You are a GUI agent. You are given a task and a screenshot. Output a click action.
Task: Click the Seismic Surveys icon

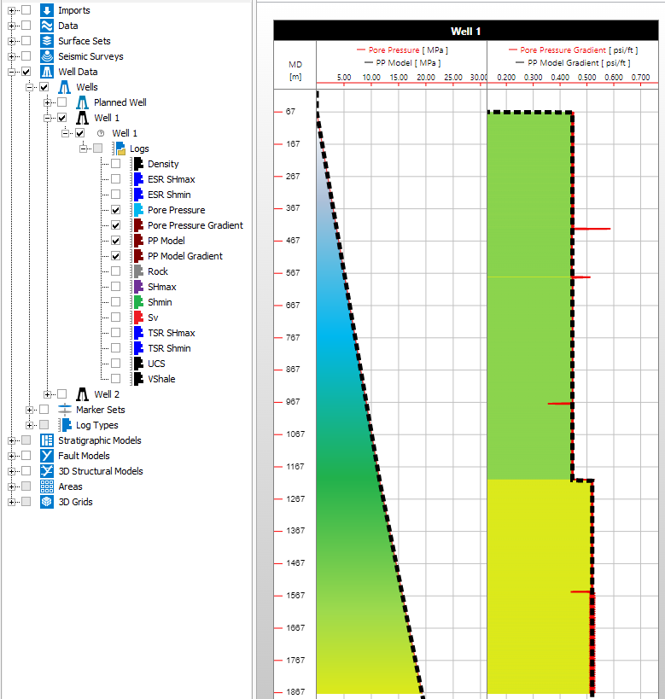click(47, 56)
